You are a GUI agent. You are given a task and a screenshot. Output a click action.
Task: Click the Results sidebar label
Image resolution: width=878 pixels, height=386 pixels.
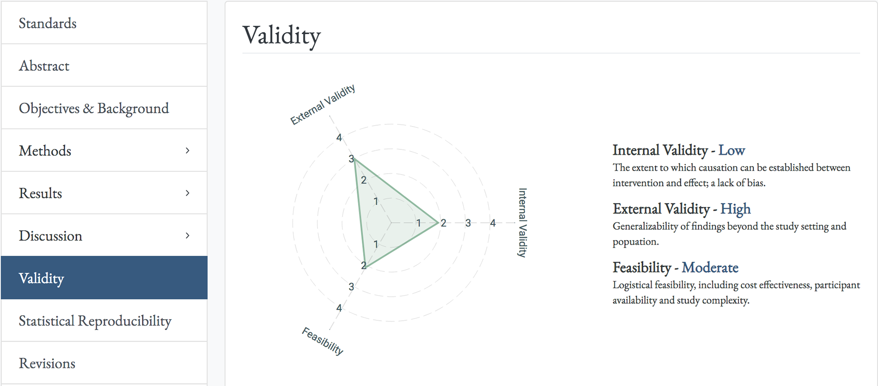pos(40,193)
